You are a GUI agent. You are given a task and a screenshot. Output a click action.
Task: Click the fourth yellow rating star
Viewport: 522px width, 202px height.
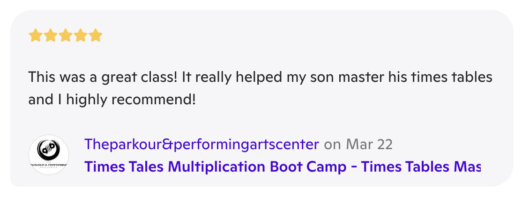tap(81, 36)
